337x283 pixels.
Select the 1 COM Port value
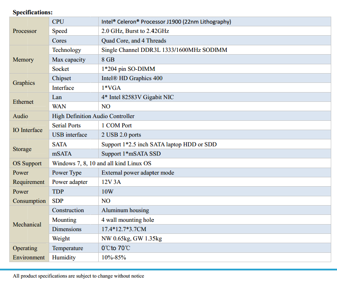pyautogui.click(x=116, y=125)
